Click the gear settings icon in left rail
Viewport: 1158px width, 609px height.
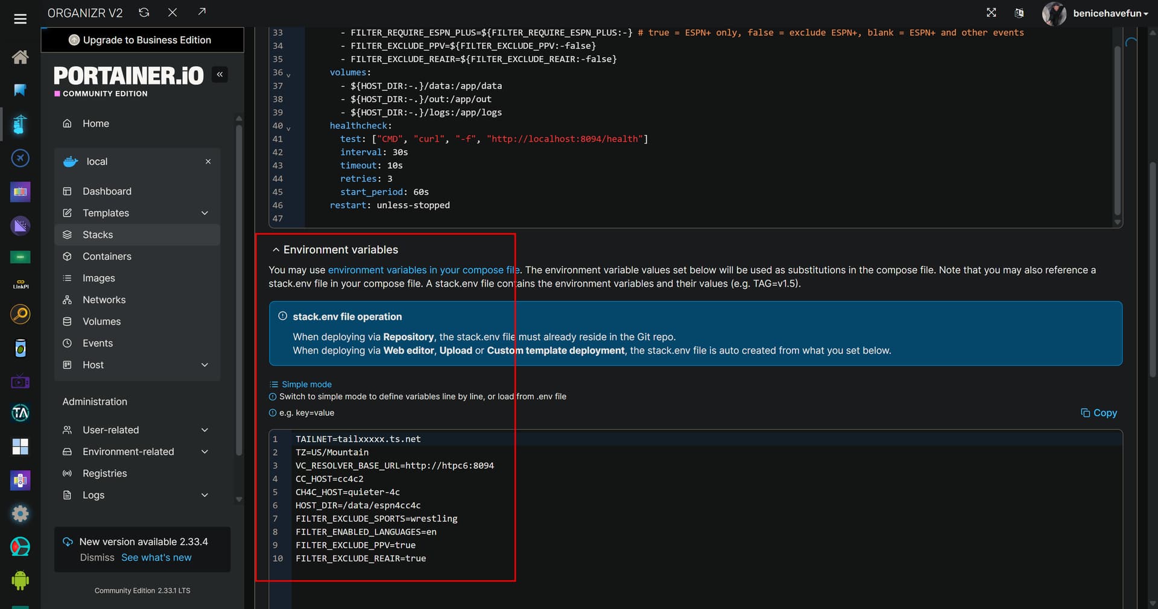point(20,513)
